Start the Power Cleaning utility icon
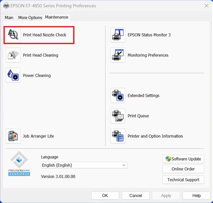Image resolution: width=213 pixels, height=203 pixels. [x=13, y=75]
